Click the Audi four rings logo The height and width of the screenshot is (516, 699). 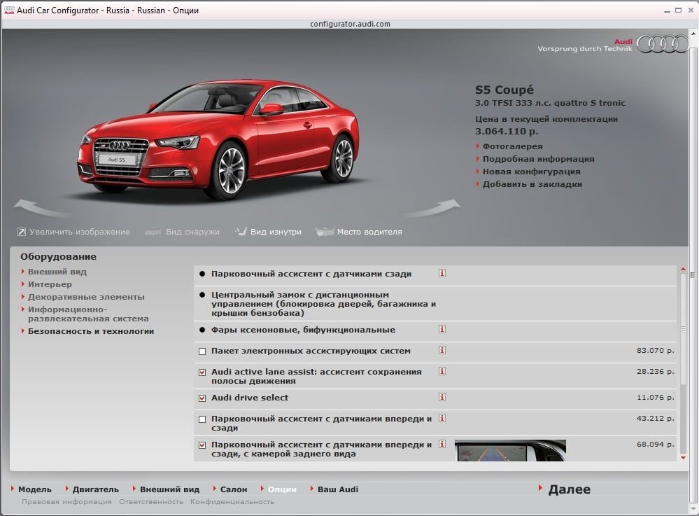663,44
